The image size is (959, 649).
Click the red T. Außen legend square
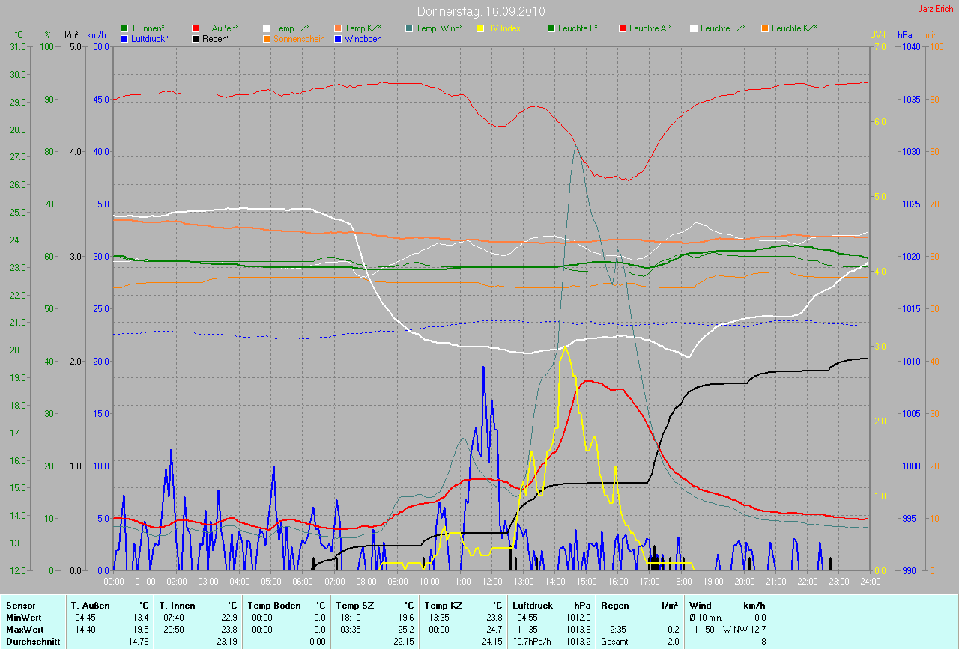click(x=196, y=28)
